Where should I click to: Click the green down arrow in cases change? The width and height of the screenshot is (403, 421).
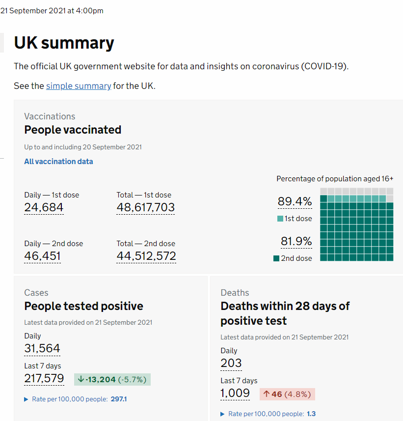(81, 379)
